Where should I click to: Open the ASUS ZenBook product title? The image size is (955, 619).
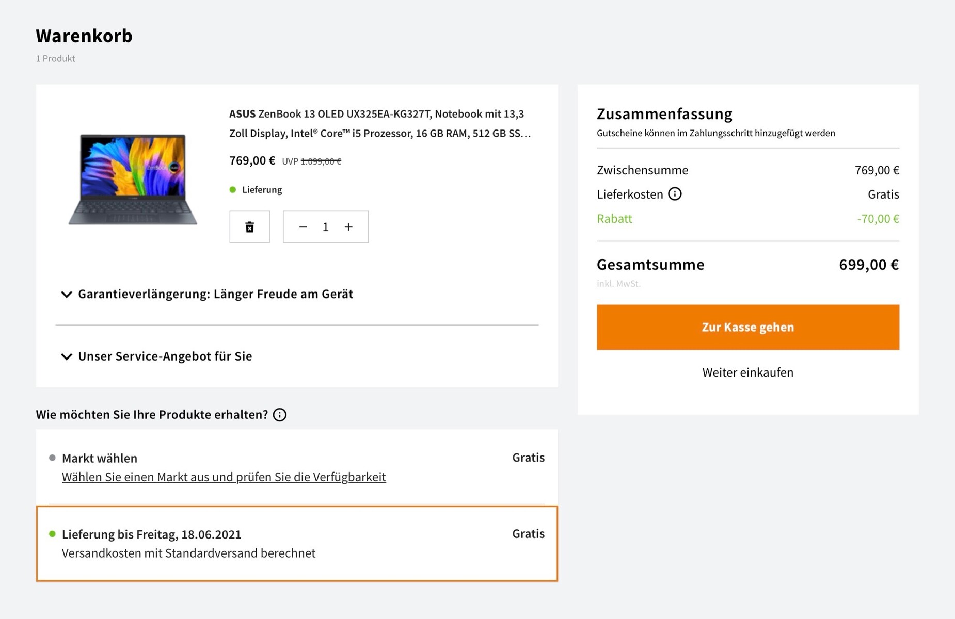click(x=379, y=123)
